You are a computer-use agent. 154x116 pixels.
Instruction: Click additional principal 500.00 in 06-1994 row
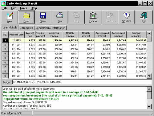click(54, 67)
